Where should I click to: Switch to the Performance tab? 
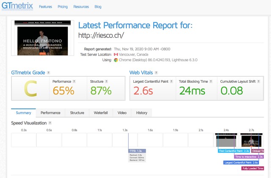tap(50, 113)
